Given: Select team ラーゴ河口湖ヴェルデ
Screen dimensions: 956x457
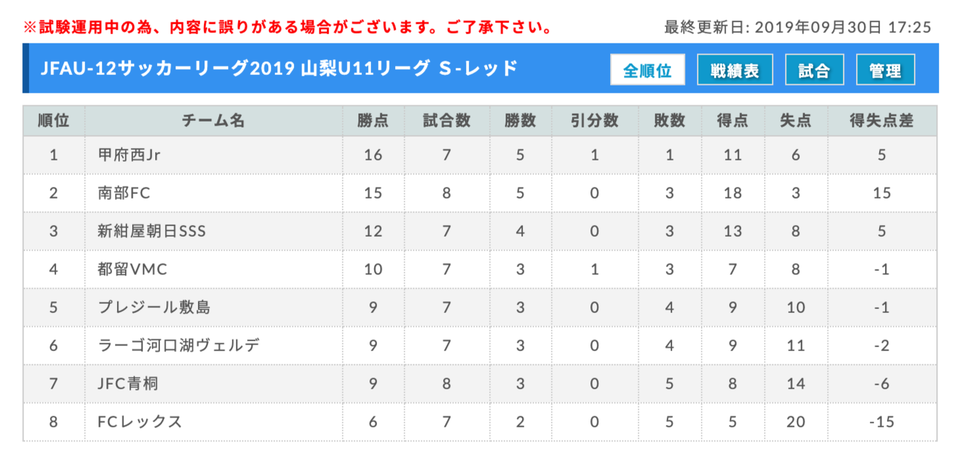Looking at the screenshot, I should point(178,346).
